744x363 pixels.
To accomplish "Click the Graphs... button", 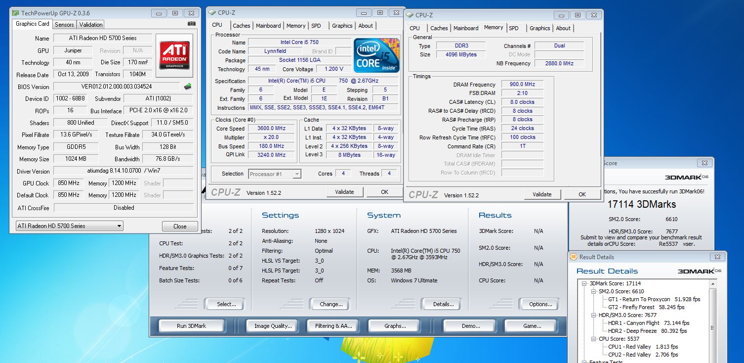I will (x=395, y=326).
